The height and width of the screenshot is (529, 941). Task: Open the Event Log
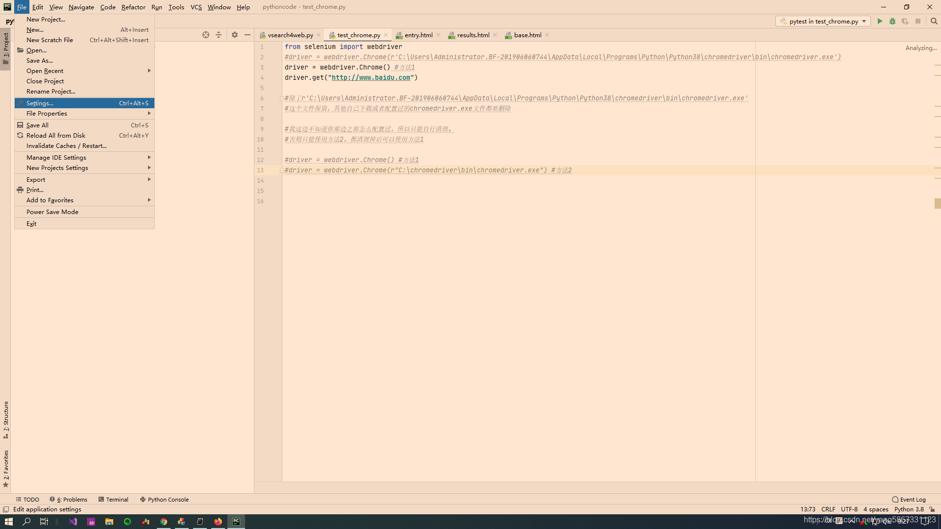click(909, 500)
